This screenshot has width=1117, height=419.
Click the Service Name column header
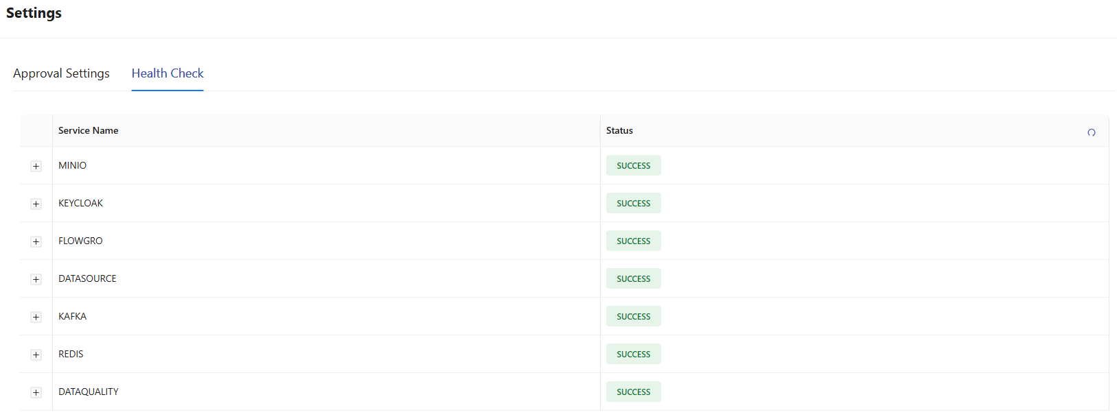(x=88, y=130)
